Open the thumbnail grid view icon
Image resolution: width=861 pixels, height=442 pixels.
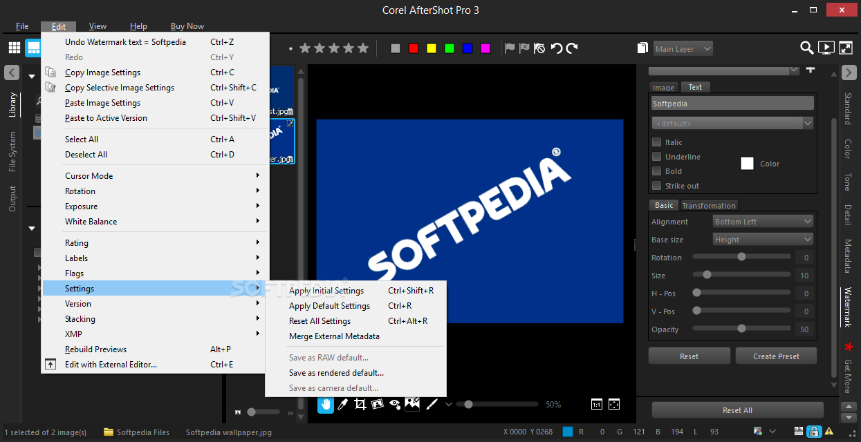pyautogui.click(x=15, y=48)
